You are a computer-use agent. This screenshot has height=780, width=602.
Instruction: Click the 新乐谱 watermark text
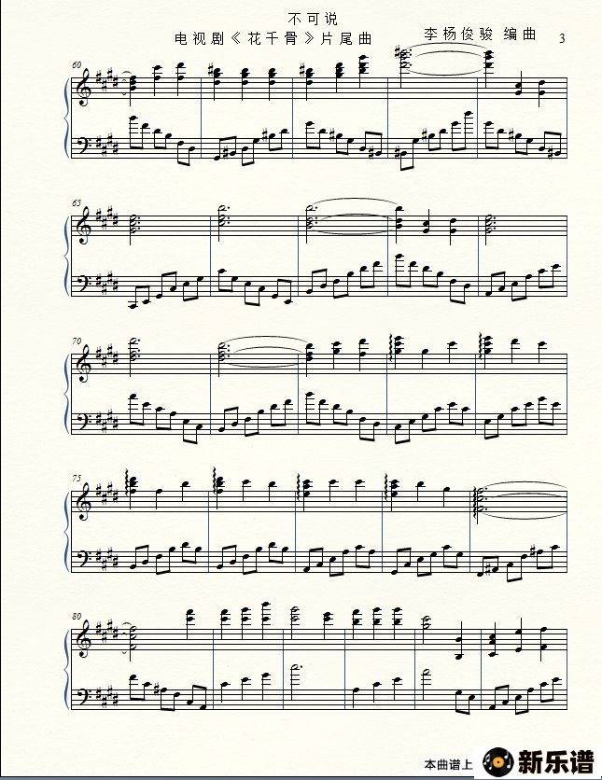pos(556,761)
